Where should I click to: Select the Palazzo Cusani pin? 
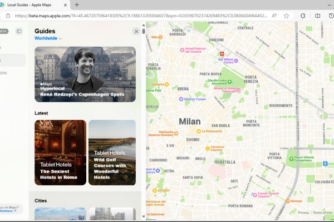pos(181,99)
